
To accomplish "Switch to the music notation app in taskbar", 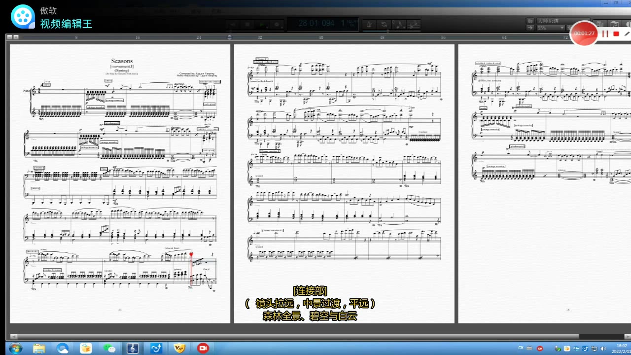I will click(133, 348).
